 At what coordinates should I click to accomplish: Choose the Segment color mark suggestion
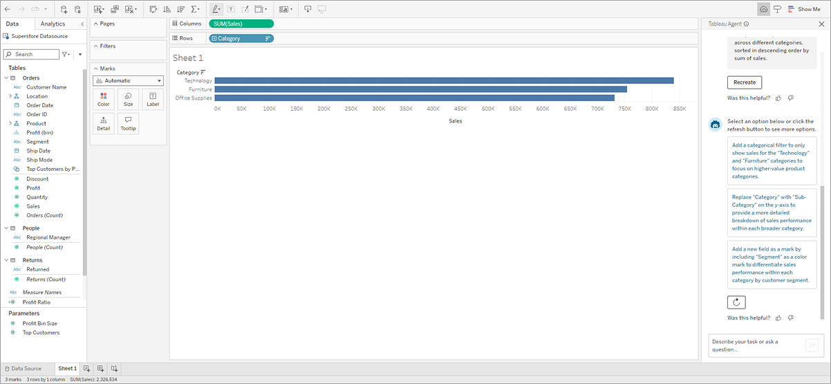(772, 264)
